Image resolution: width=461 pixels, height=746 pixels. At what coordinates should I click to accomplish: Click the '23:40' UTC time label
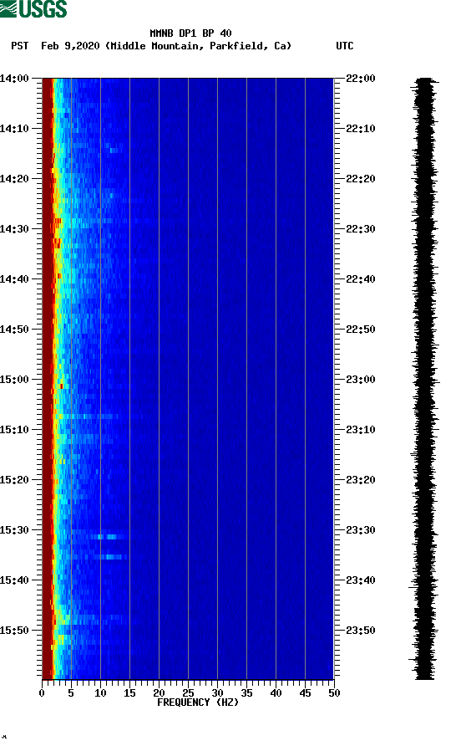click(361, 580)
